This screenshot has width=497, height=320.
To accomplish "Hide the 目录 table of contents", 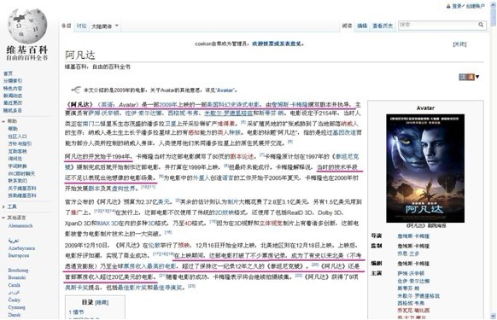I will (x=102, y=303).
